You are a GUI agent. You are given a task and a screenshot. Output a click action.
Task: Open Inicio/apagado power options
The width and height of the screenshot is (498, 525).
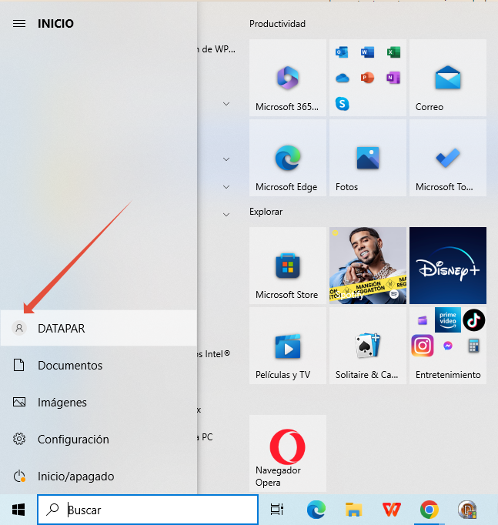coord(99,476)
